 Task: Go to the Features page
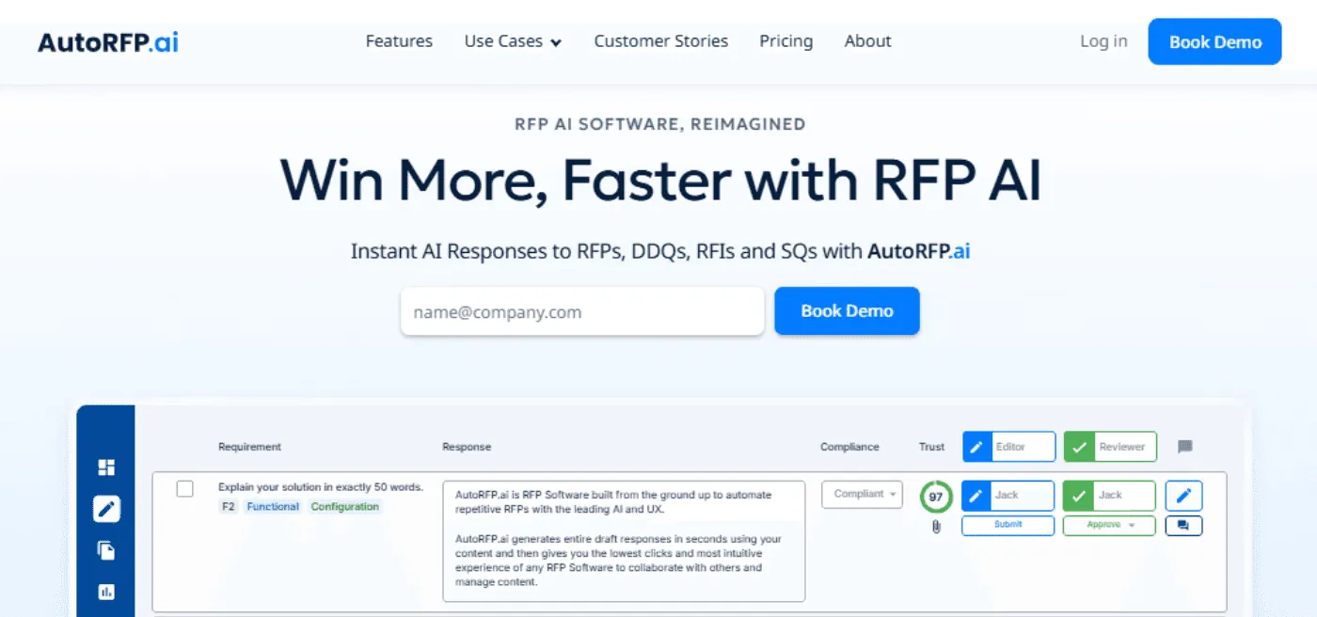pos(399,41)
